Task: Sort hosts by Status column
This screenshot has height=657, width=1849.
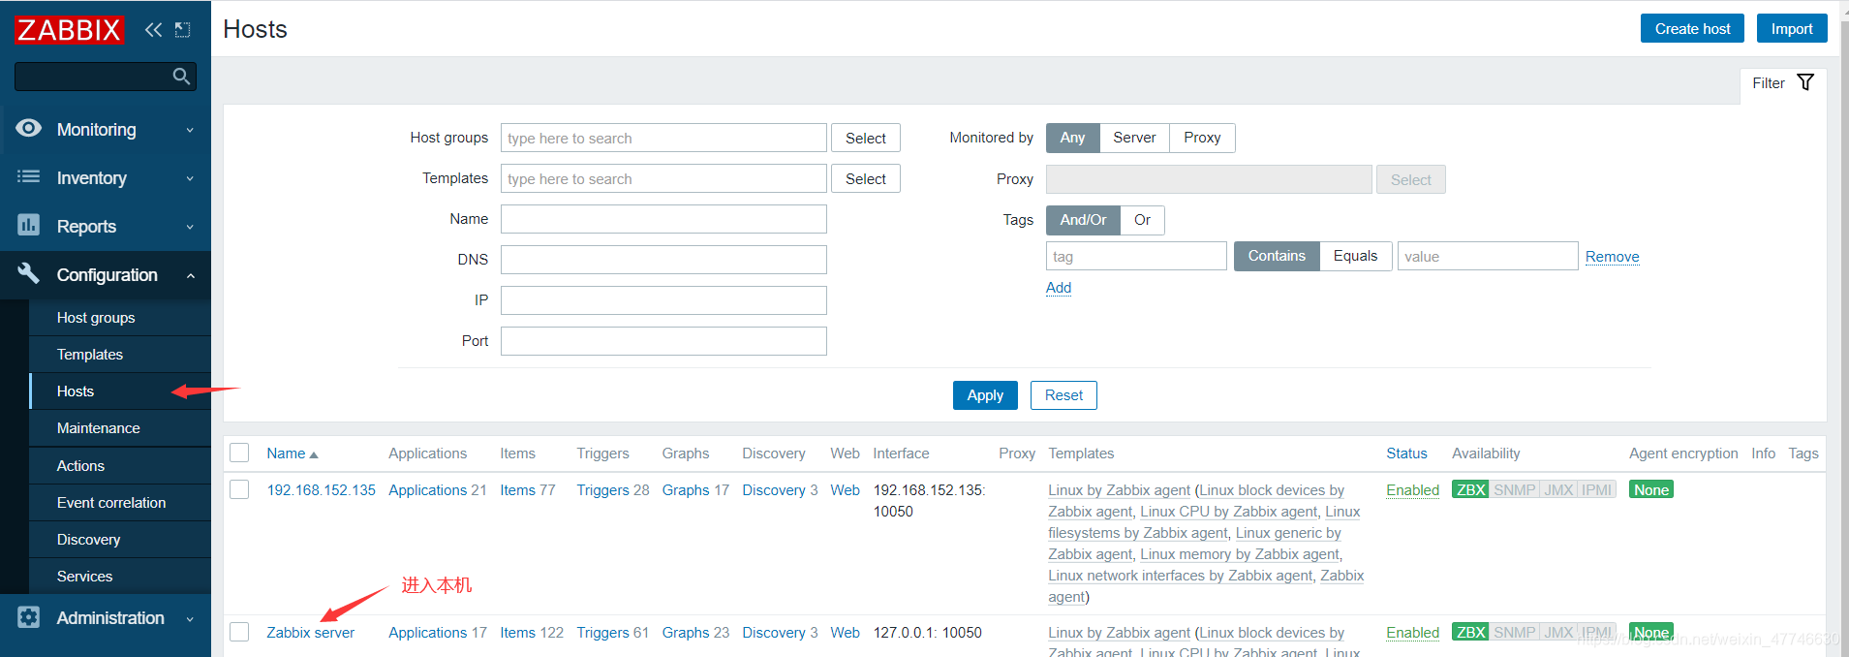Action: (1406, 454)
